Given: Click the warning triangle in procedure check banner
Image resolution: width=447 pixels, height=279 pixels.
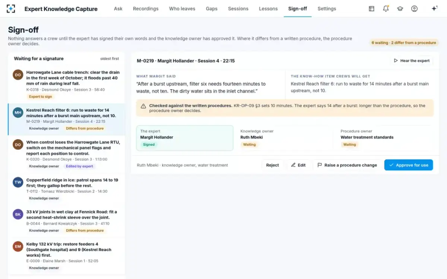Looking at the screenshot, I should pos(143,106).
